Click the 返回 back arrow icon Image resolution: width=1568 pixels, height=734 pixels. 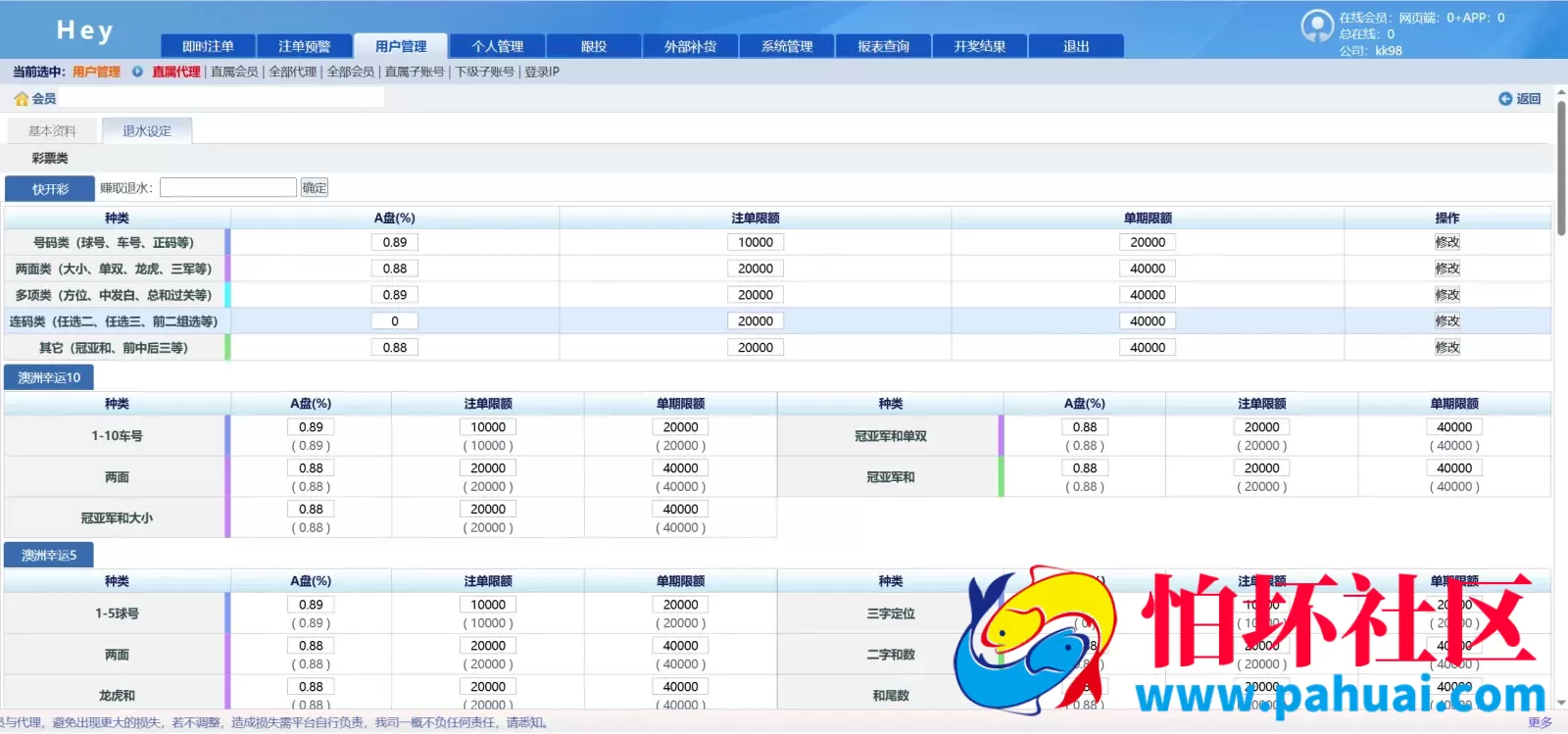click(1505, 99)
